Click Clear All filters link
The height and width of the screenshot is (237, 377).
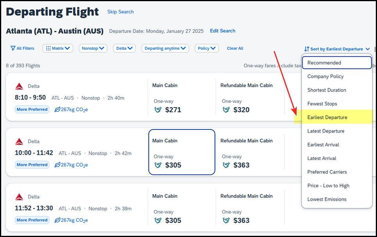tap(235, 48)
